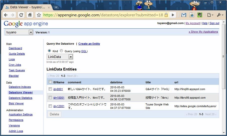The height and width of the screenshot is (136, 227).
Task: Open Datastore Statistics in the sidebar
Action: coord(21,98)
